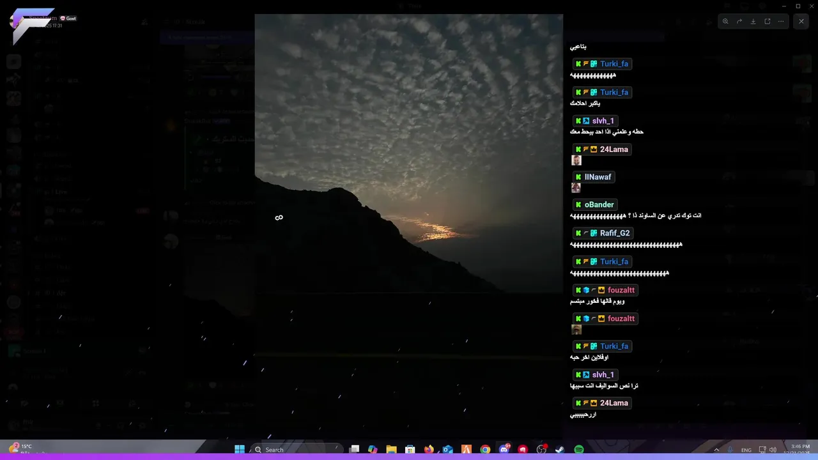Switch ENG input language indicator

click(x=746, y=450)
